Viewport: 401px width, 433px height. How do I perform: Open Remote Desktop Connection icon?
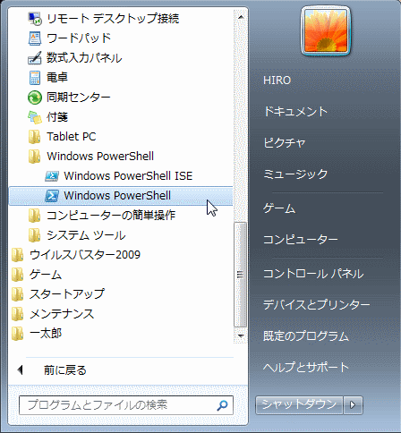point(35,19)
